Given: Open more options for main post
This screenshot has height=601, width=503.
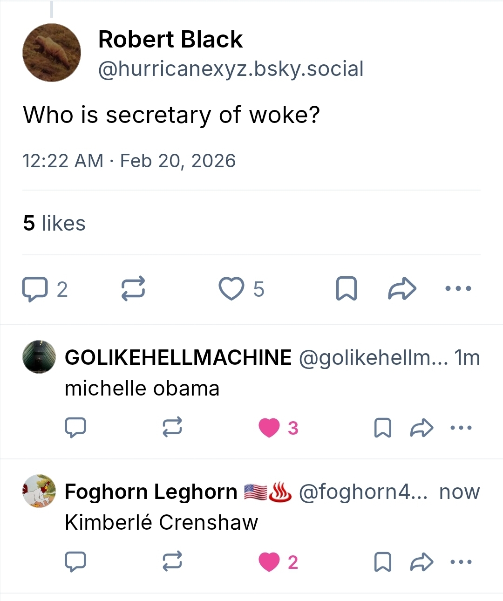Looking at the screenshot, I should click(x=458, y=289).
